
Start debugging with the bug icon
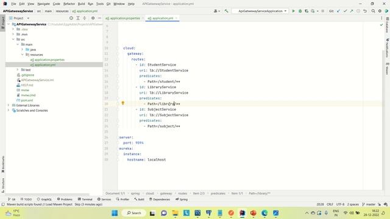300,11
